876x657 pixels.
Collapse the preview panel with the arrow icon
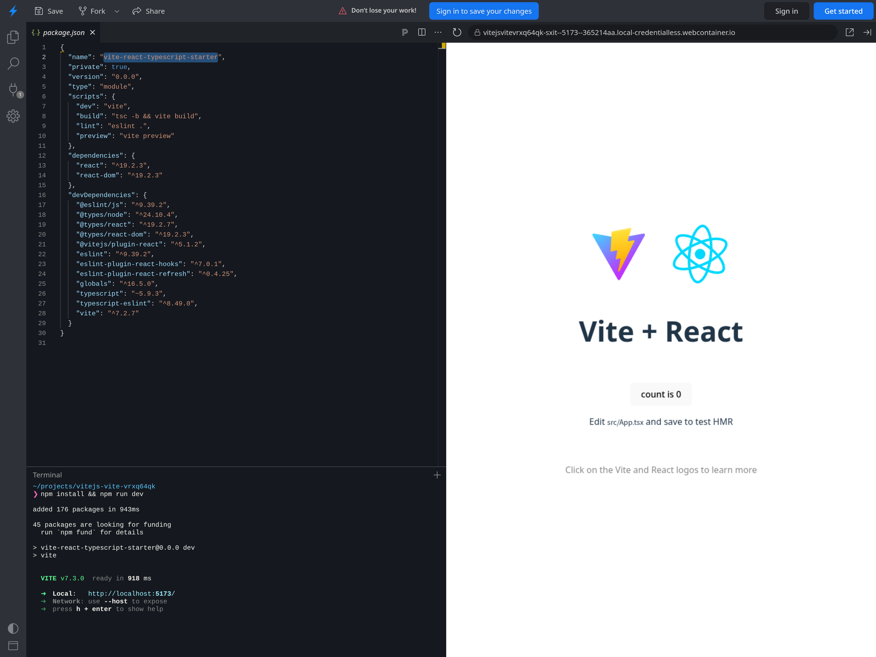tap(867, 33)
